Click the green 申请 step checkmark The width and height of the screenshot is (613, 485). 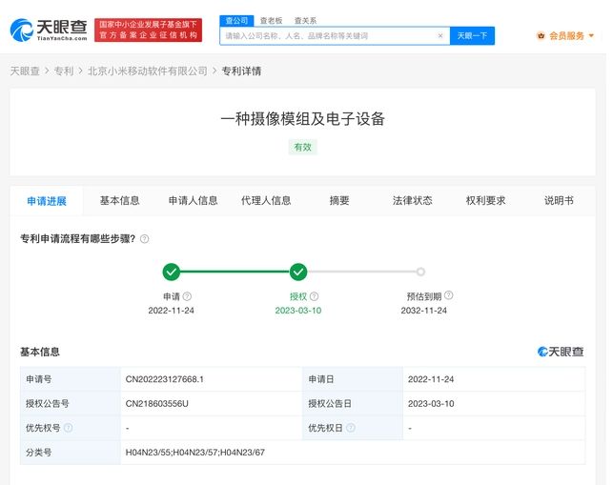point(172,272)
